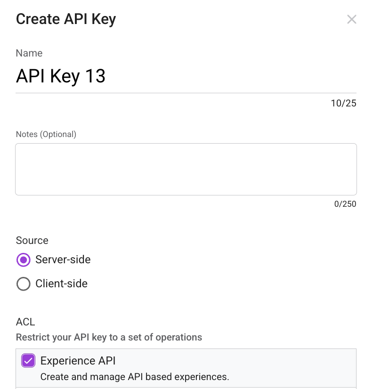Click the end of the API Key 13 text
The image size is (373, 389).
[x=105, y=76]
